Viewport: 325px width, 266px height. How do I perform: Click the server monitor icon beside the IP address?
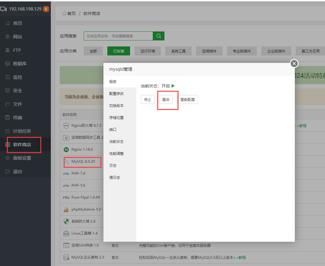click(4, 9)
